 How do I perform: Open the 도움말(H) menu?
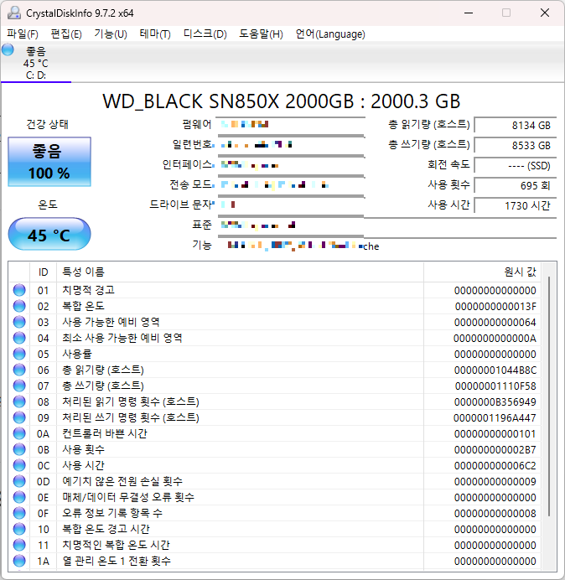261,34
